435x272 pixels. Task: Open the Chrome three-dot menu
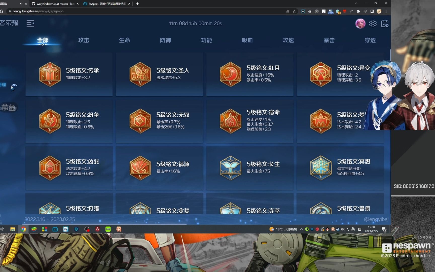click(386, 11)
